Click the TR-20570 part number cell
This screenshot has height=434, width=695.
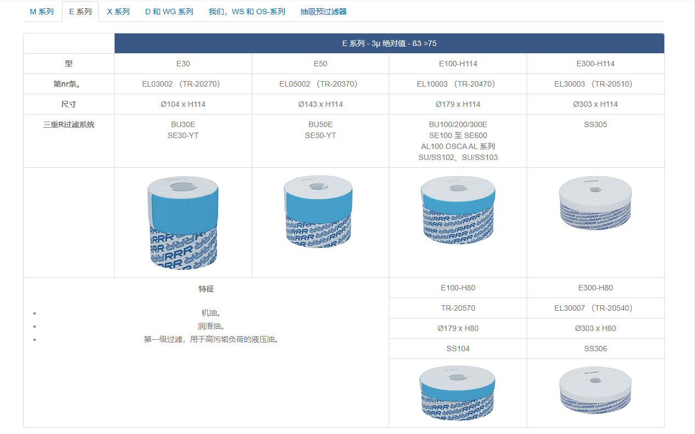click(x=458, y=308)
